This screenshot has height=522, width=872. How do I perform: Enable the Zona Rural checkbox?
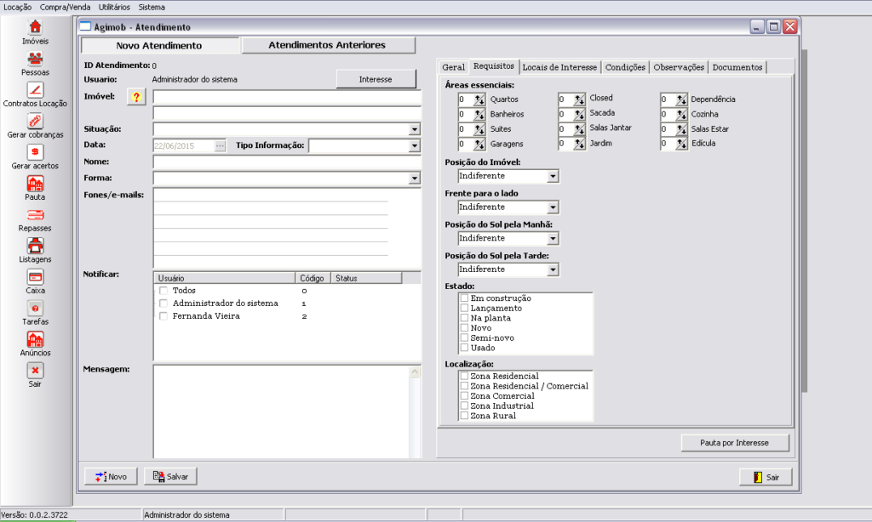click(x=464, y=416)
